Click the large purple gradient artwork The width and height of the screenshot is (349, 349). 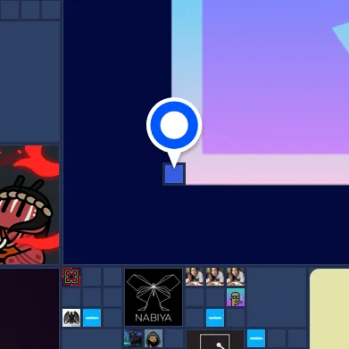(260, 92)
